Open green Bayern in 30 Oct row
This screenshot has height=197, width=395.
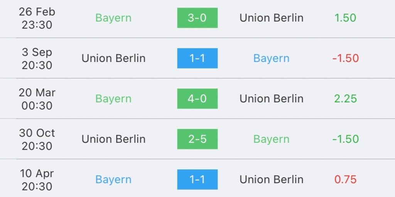click(x=271, y=139)
